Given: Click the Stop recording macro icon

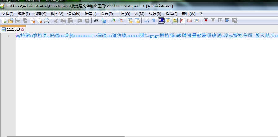Looking at the screenshot, I should click(x=213, y=20).
